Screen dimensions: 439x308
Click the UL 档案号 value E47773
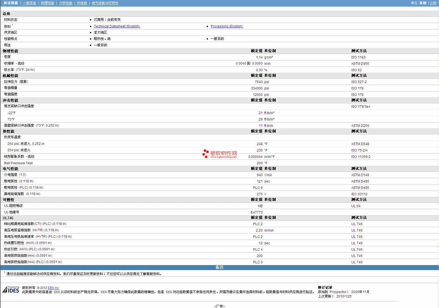pyautogui.click(x=257, y=212)
